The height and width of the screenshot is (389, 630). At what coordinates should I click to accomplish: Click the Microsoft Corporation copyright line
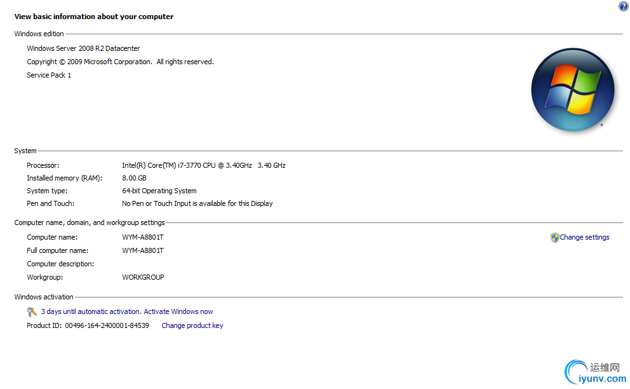(120, 62)
